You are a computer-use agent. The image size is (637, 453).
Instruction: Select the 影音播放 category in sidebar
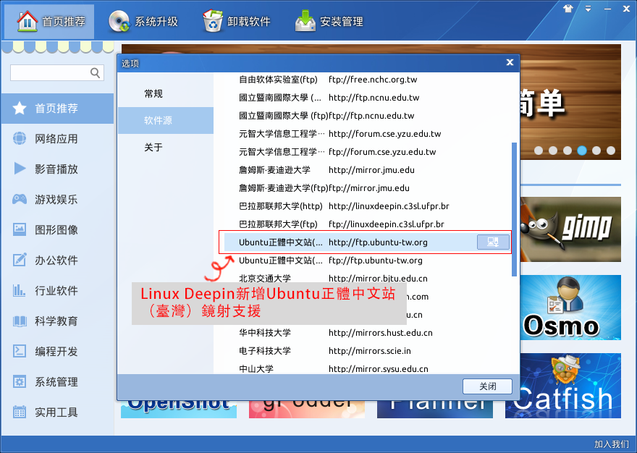pos(57,169)
